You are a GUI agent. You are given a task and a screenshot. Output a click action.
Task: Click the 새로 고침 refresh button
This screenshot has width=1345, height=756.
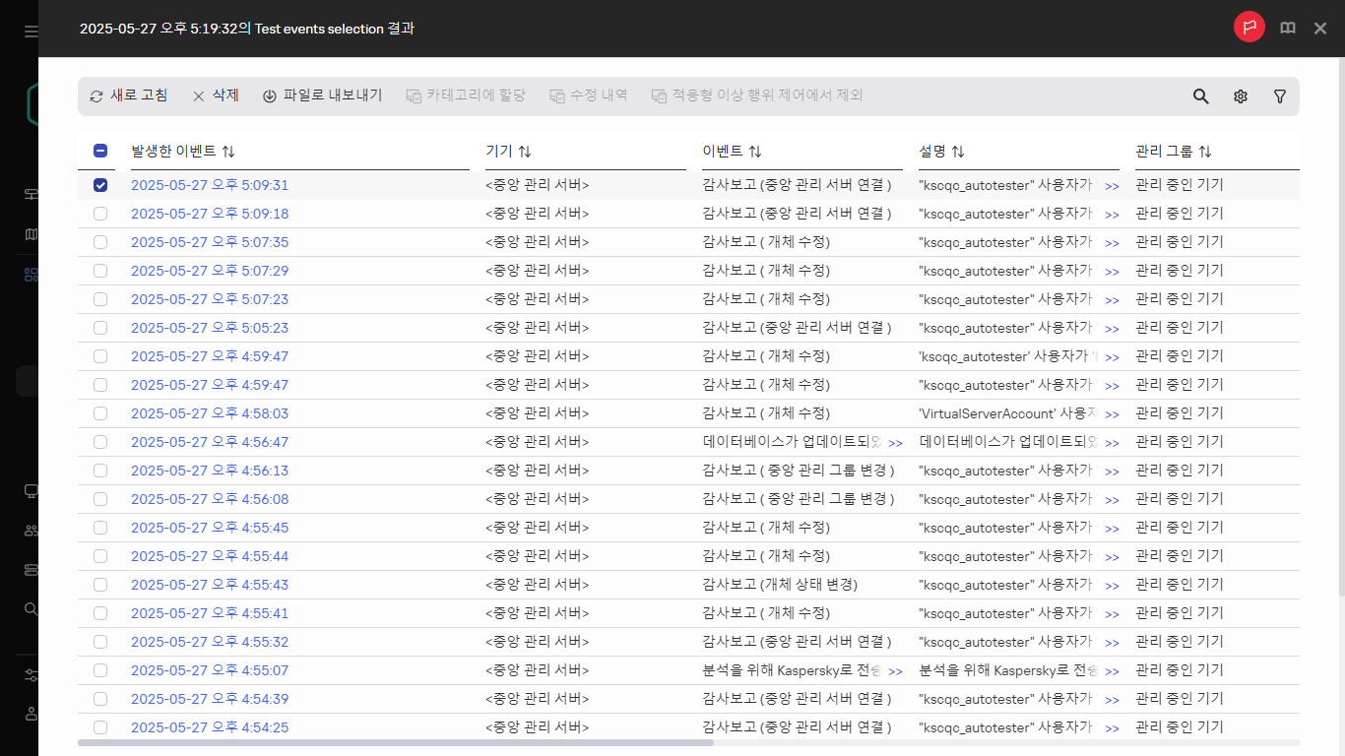tap(128, 95)
